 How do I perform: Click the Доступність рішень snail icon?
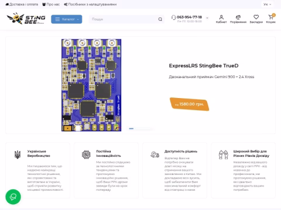click(155, 155)
